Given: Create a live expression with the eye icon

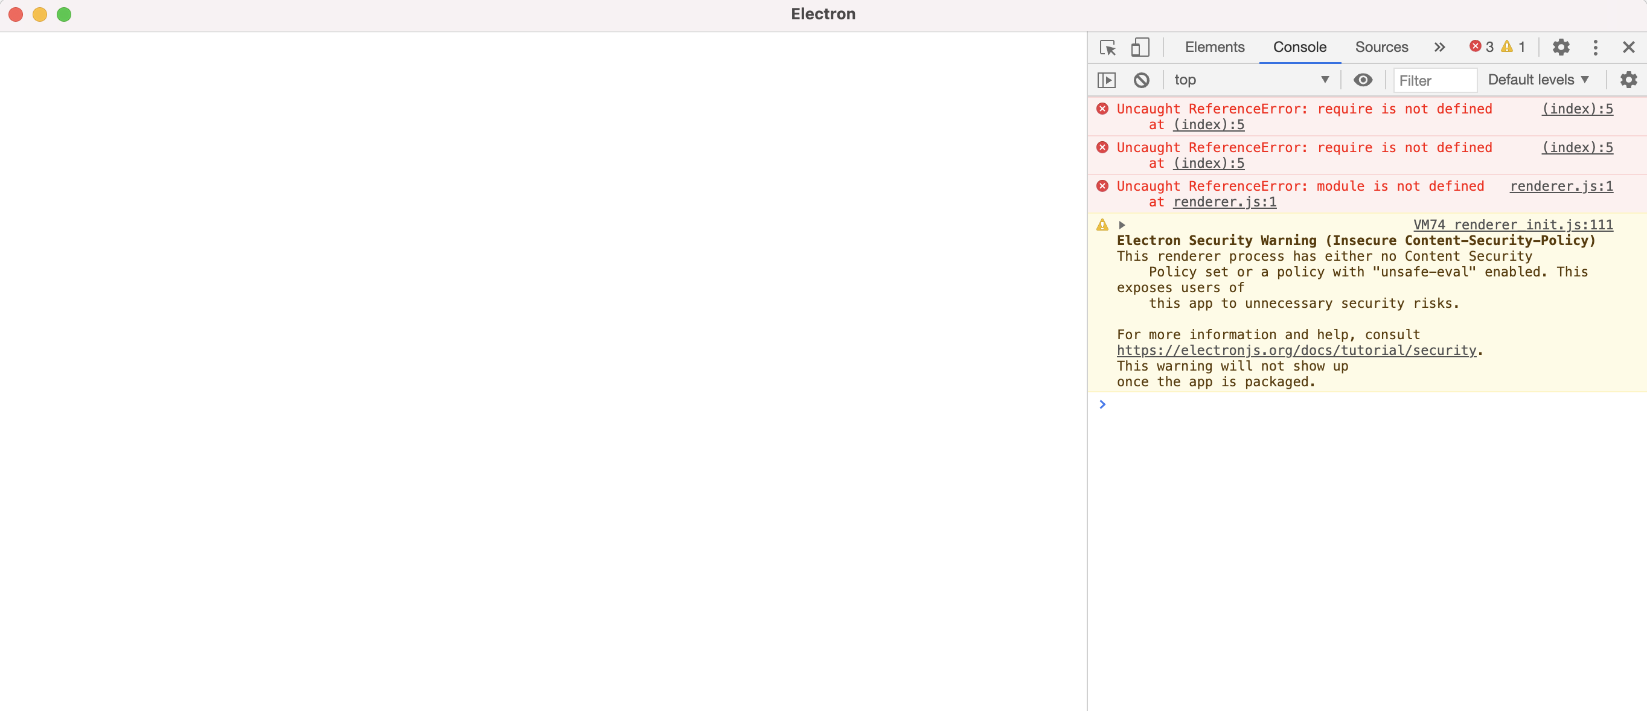Looking at the screenshot, I should 1363,80.
